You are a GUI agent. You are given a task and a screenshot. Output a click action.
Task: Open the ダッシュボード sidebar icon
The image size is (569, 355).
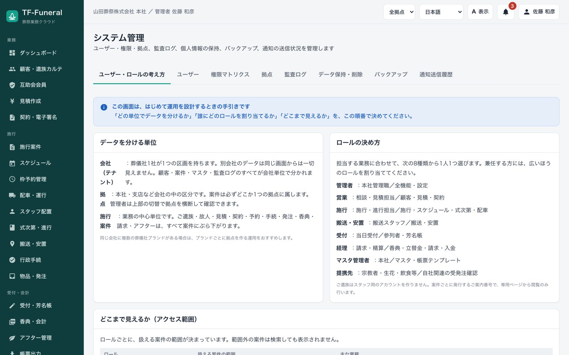[x=12, y=53]
